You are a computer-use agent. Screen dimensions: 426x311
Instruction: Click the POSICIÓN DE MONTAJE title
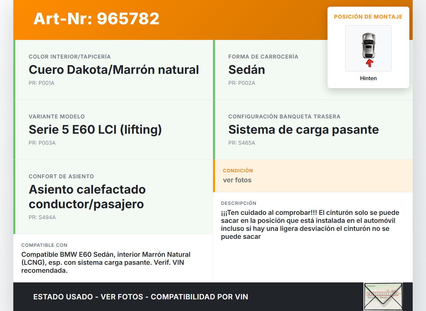coord(368,17)
